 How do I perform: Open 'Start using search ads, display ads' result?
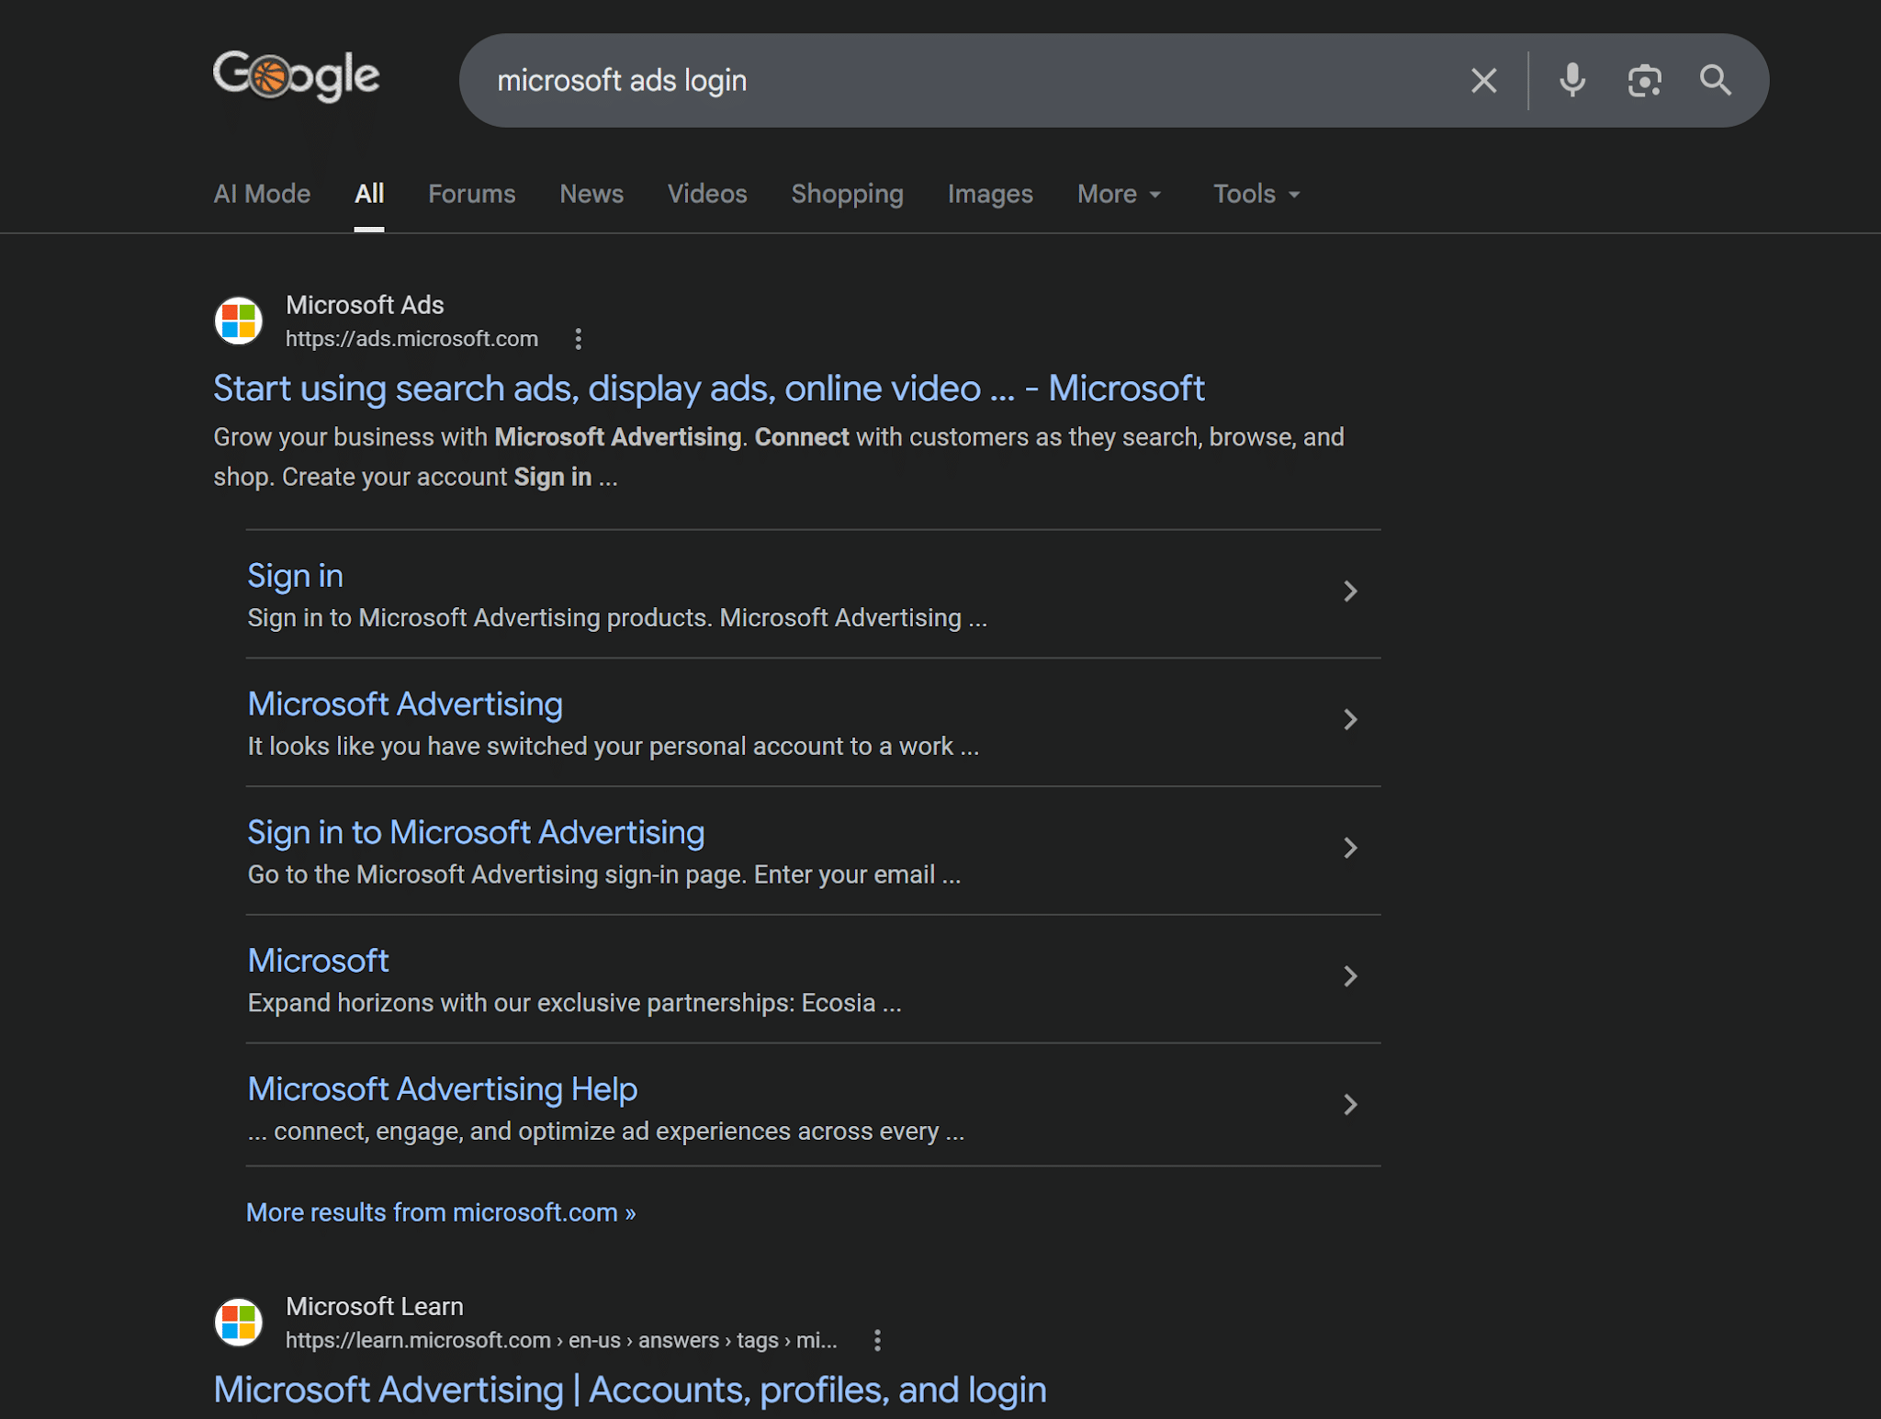[709, 389]
